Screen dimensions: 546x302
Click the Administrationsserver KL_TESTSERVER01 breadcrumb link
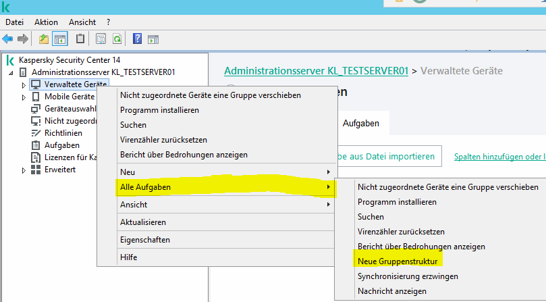(316, 71)
